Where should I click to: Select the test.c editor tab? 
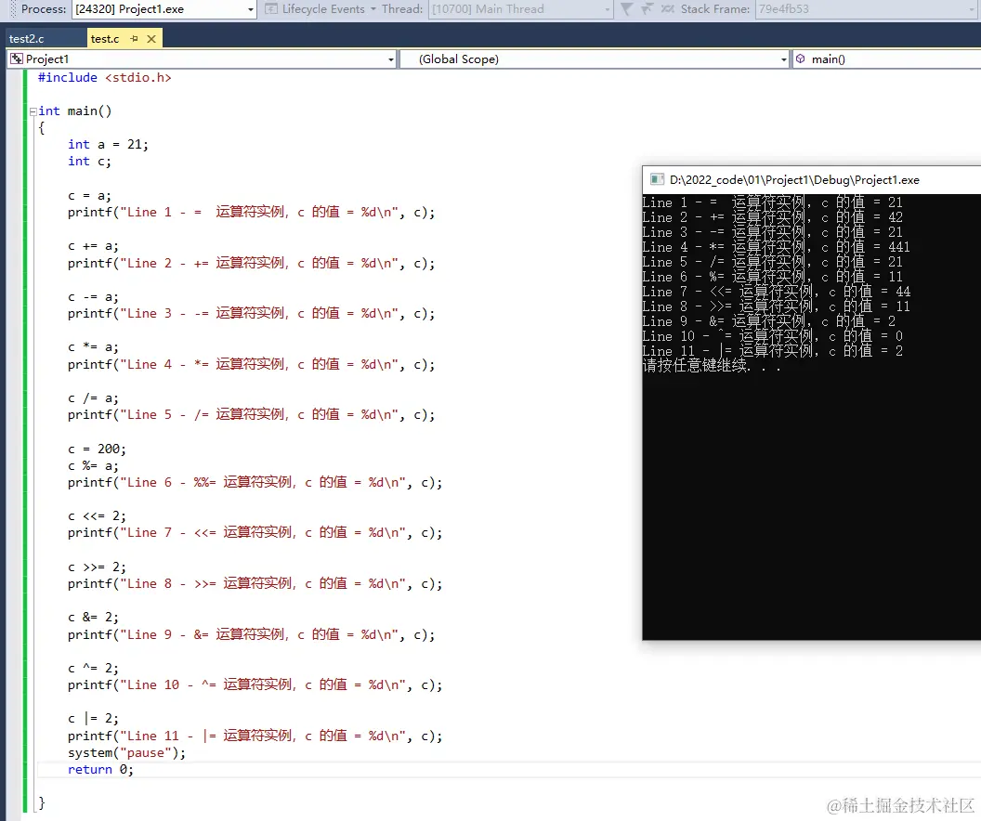tap(105, 39)
